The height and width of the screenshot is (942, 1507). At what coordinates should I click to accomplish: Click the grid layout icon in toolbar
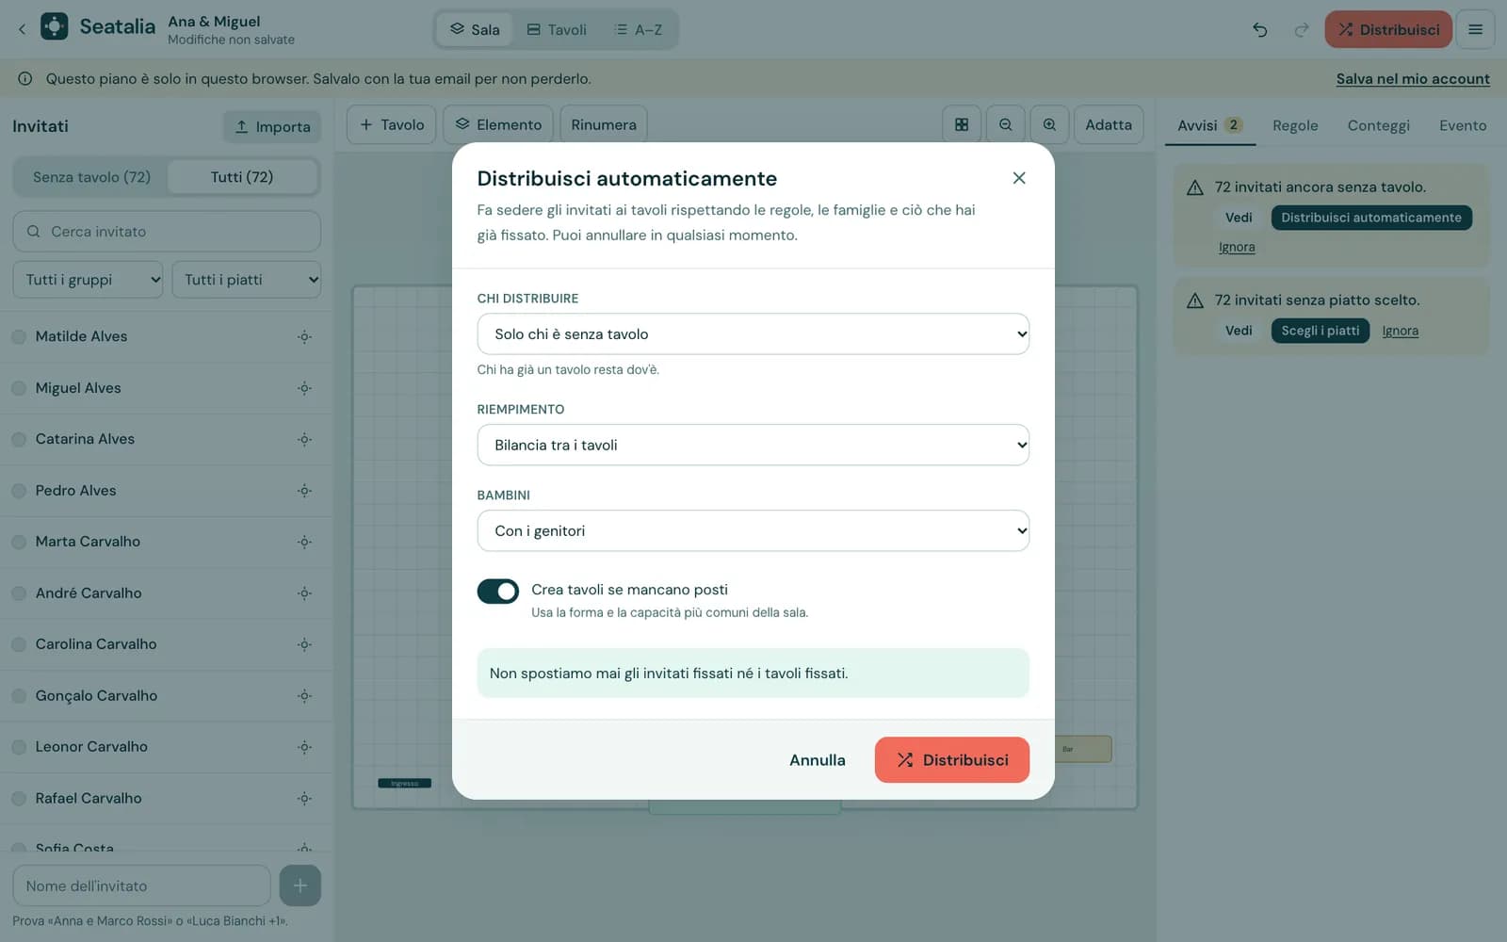tap(962, 124)
